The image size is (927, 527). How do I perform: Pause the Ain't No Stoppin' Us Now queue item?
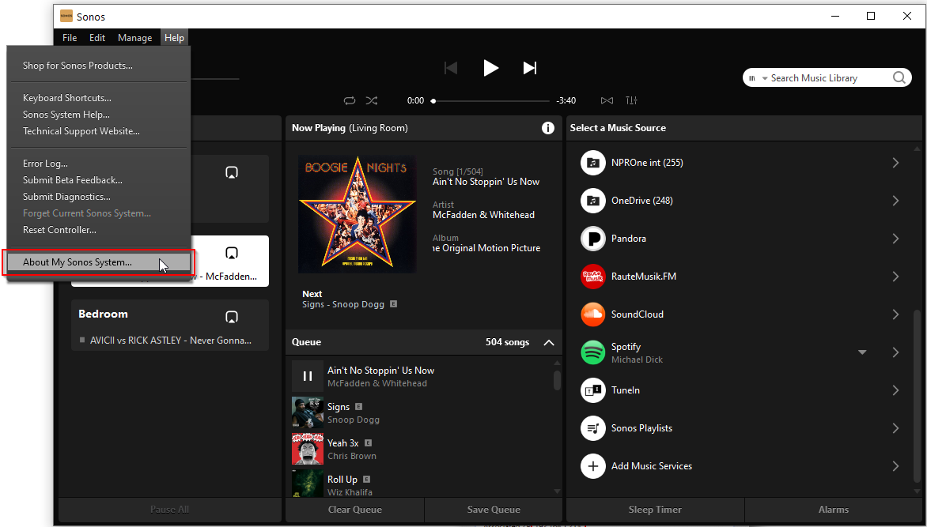(308, 376)
